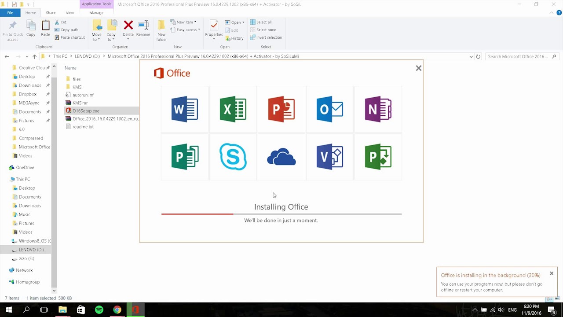Select Windows8_OS drive in navigation pane
Screen dimensions: 563x317
click(31, 241)
